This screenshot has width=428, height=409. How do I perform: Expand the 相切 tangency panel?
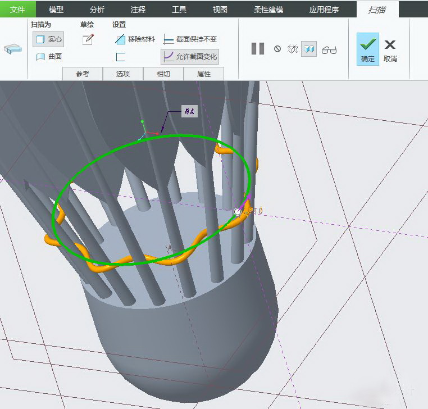pyautogui.click(x=163, y=74)
